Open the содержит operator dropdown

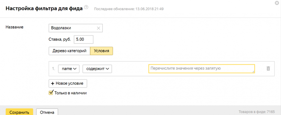coord(97,69)
